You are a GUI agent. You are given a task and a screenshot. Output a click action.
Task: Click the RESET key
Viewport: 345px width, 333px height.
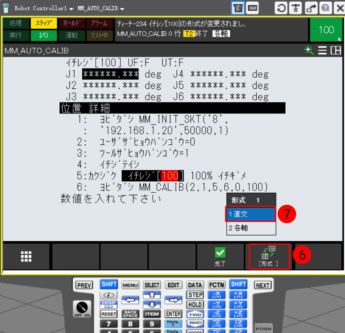109,314
